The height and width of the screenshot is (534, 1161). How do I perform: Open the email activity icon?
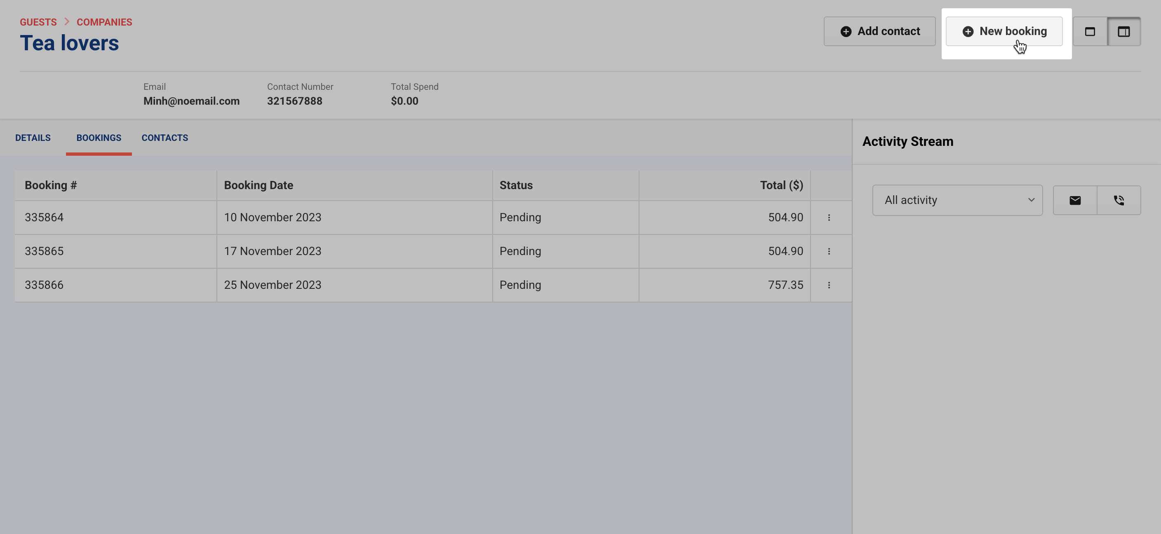1074,200
